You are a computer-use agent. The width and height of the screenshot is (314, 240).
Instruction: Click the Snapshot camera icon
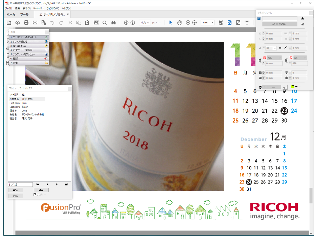point(96,23)
